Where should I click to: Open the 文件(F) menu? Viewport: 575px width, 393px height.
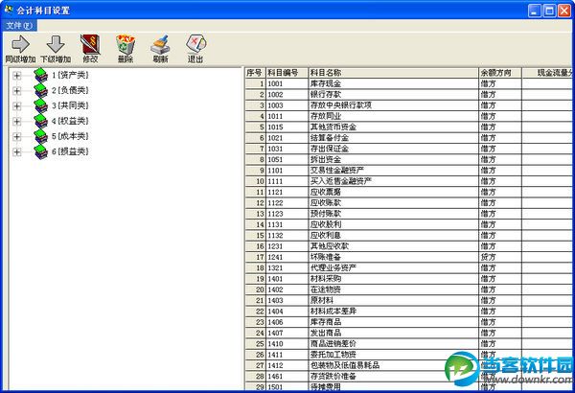(19, 25)
